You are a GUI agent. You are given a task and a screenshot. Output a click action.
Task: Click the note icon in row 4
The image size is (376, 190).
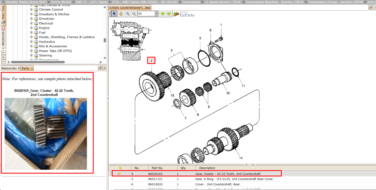[x=119, y=174]
